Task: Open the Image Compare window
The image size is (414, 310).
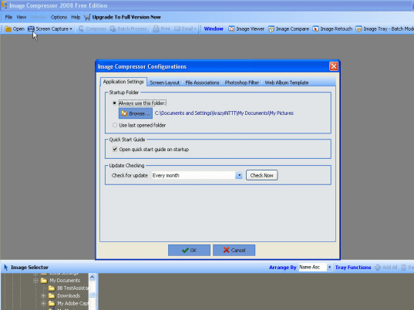Action: pyautogui.click(x=288, y=29)
